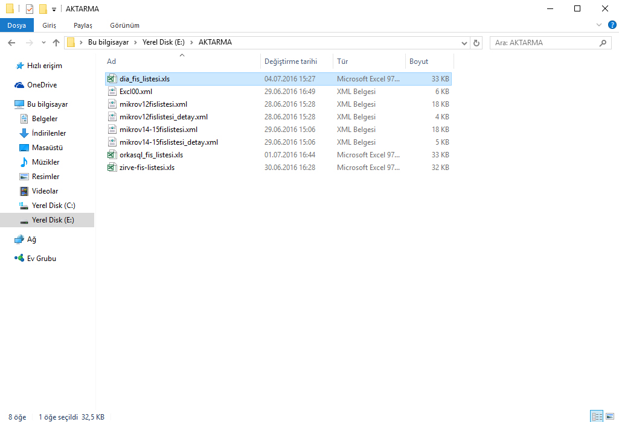Image resolution: width=619 pixels, height=422 pixels.
Task: Switch to large thumbnails view icon
Action: tap(611, 417)
